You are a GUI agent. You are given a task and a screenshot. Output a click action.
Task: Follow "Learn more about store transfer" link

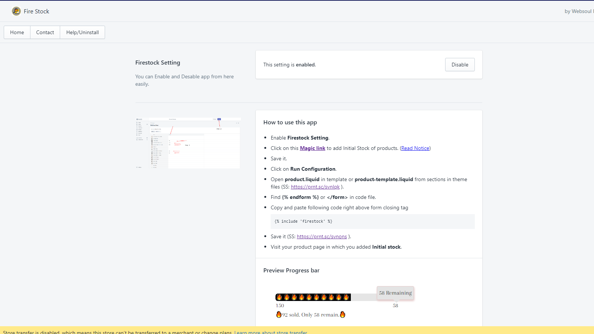271,332
